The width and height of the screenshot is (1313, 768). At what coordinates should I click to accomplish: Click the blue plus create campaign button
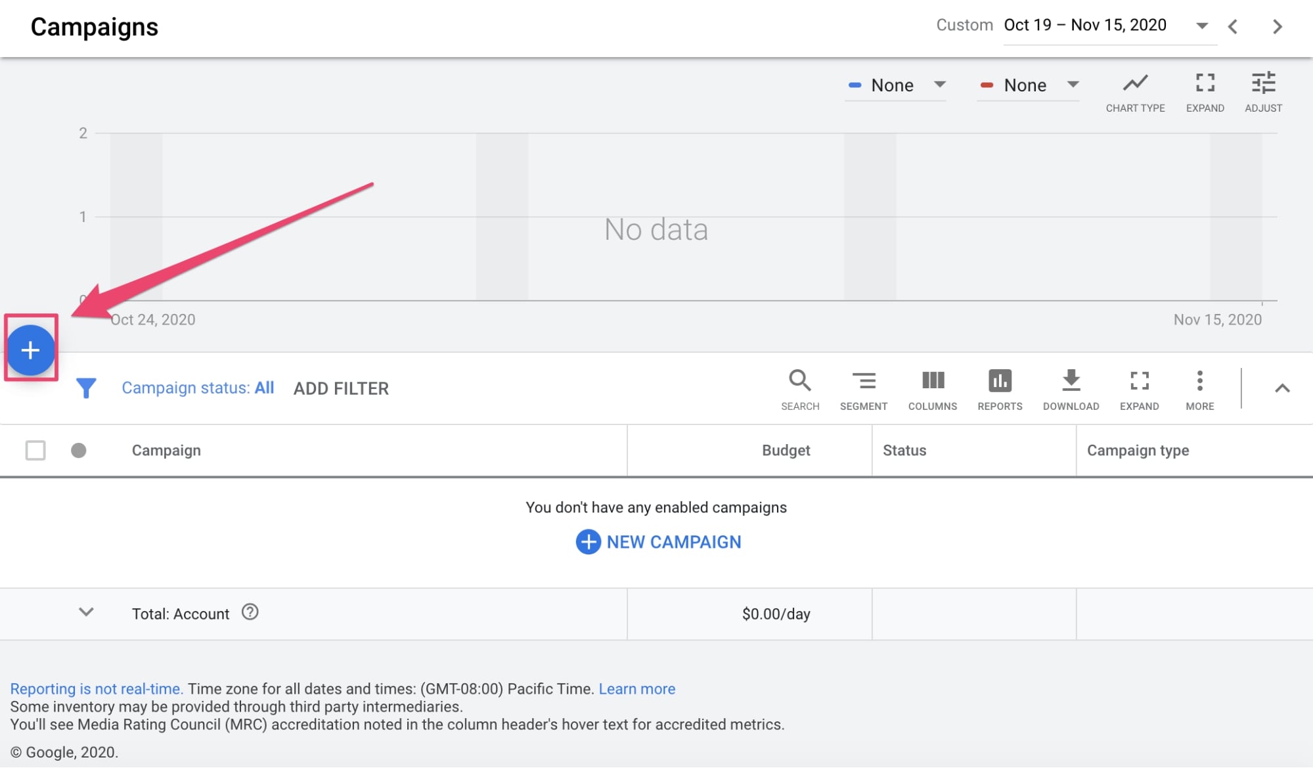click(30, 350)
